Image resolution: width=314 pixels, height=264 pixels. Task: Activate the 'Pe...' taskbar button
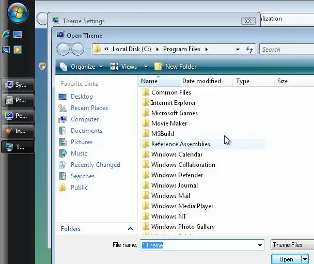coord(18,116)
